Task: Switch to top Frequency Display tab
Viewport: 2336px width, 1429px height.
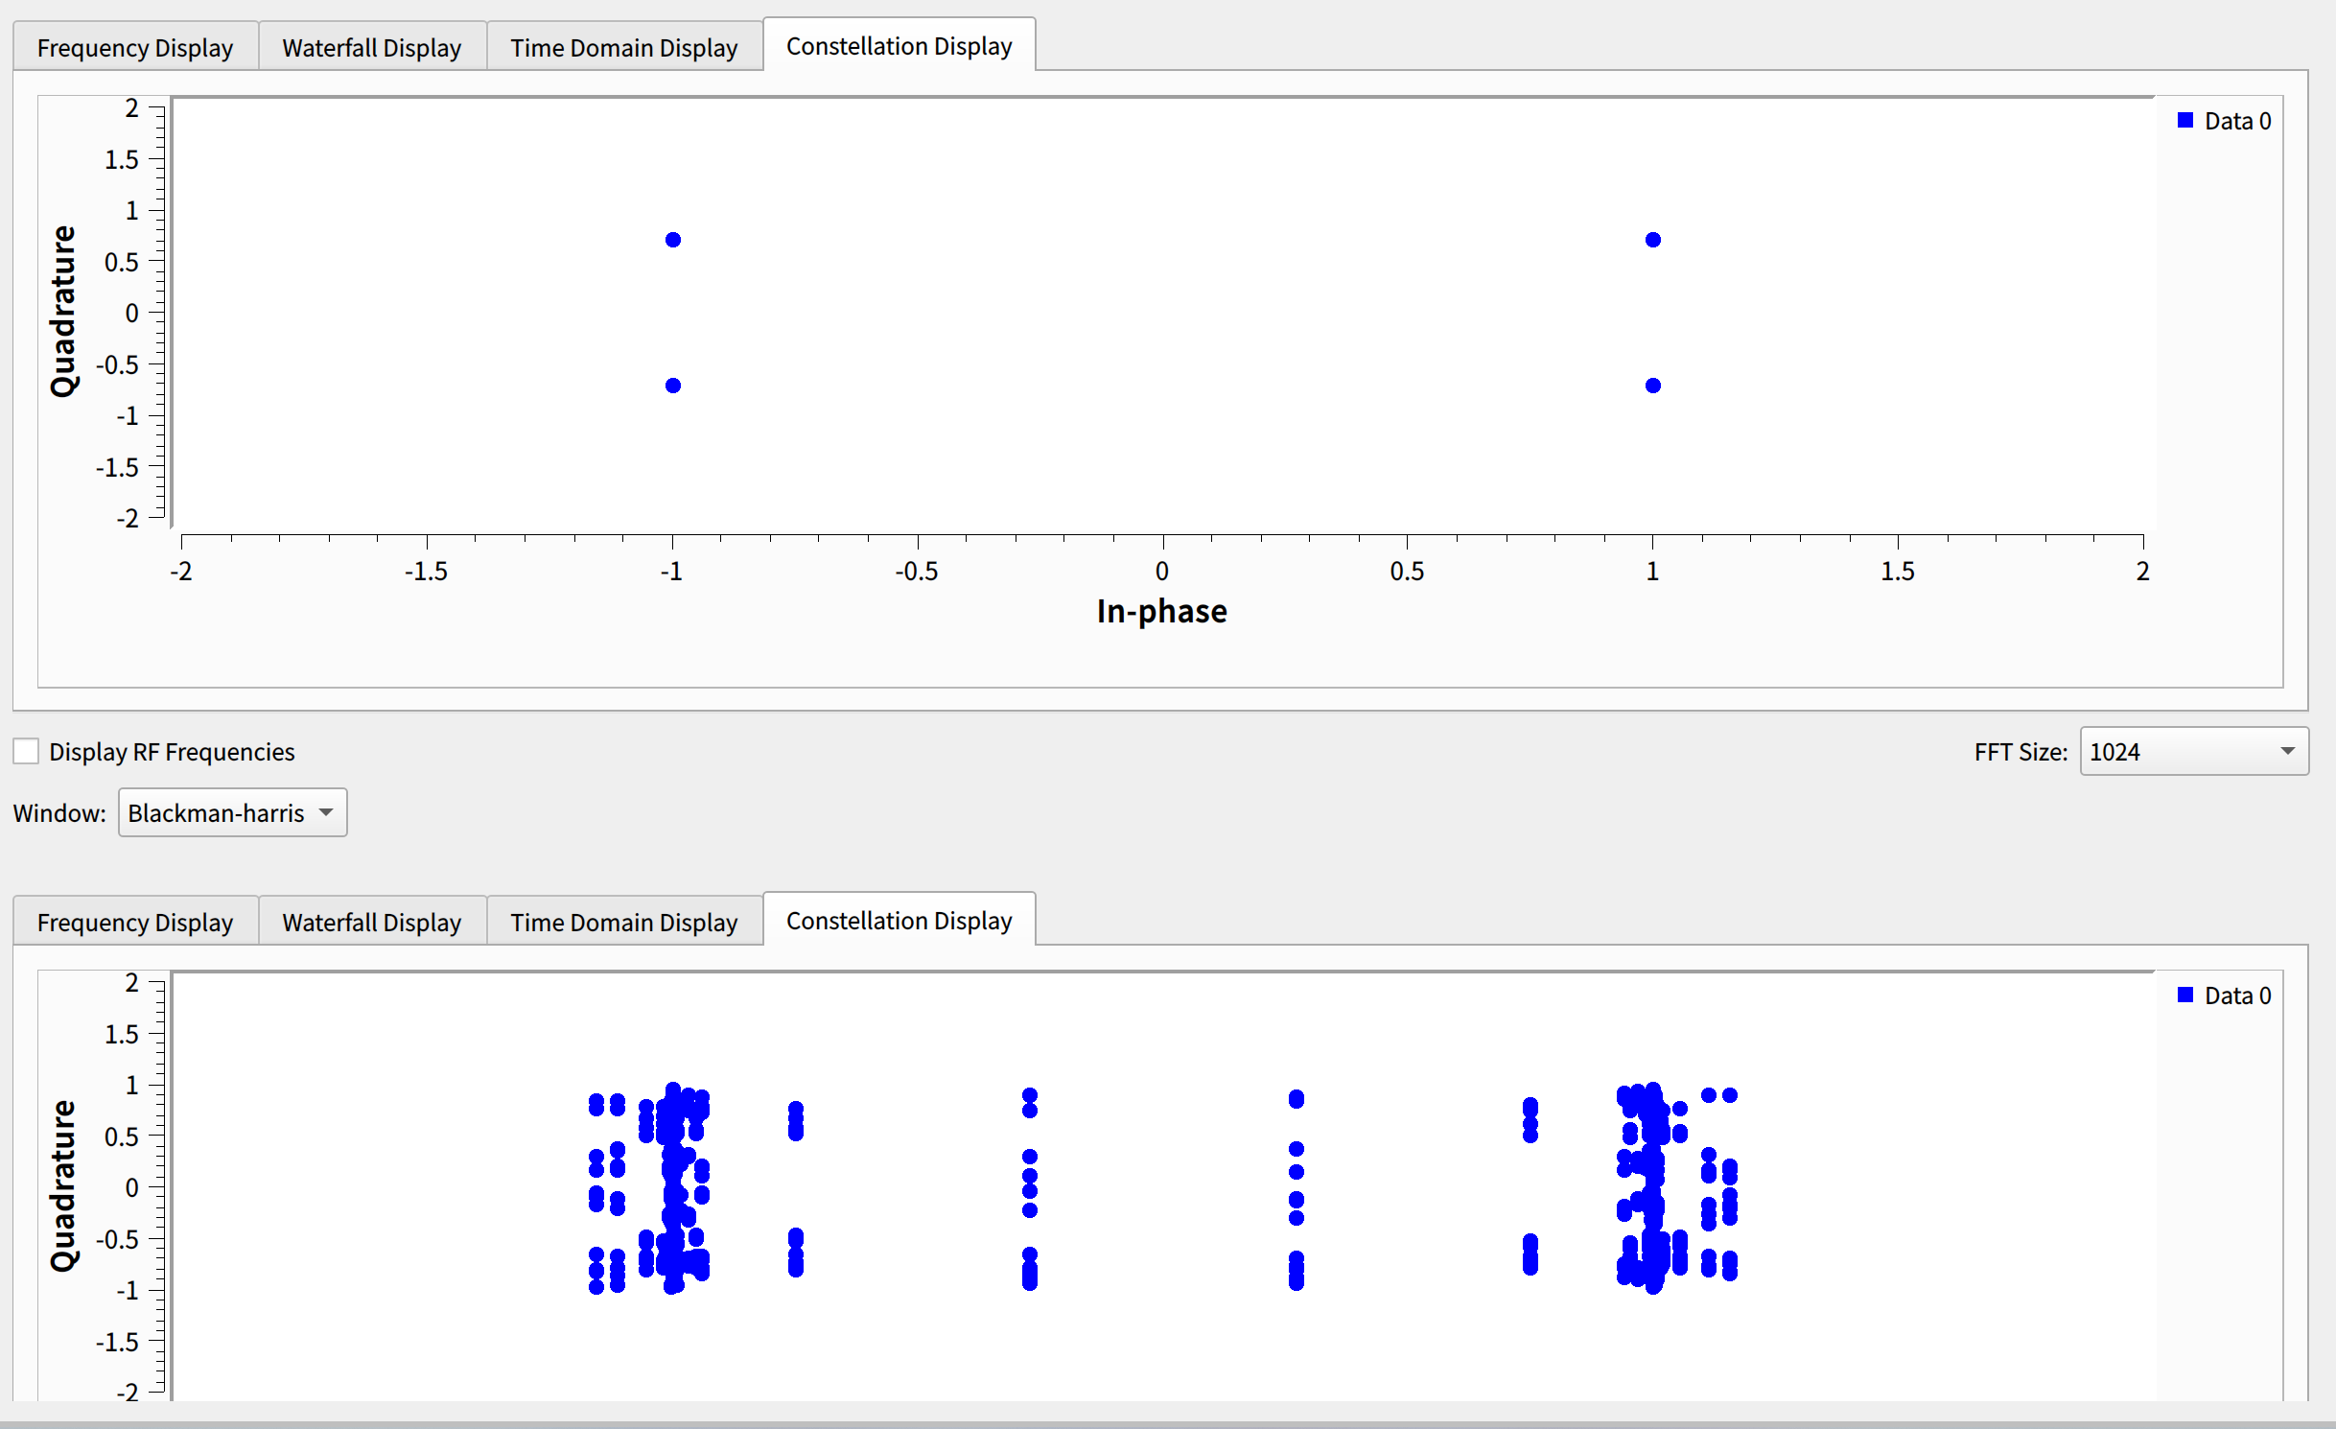Action: pyautogui.click(x=135, y=48)
